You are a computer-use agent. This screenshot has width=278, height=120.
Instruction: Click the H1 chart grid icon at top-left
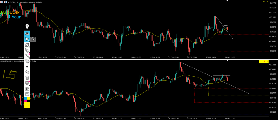[x=2, y=1]
